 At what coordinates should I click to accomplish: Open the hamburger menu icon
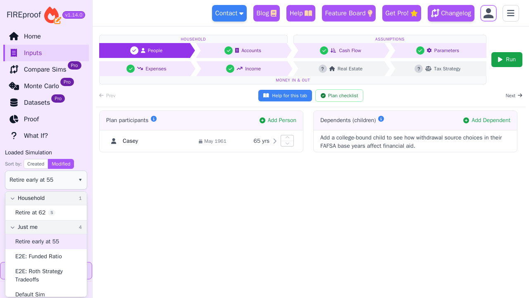511,13
